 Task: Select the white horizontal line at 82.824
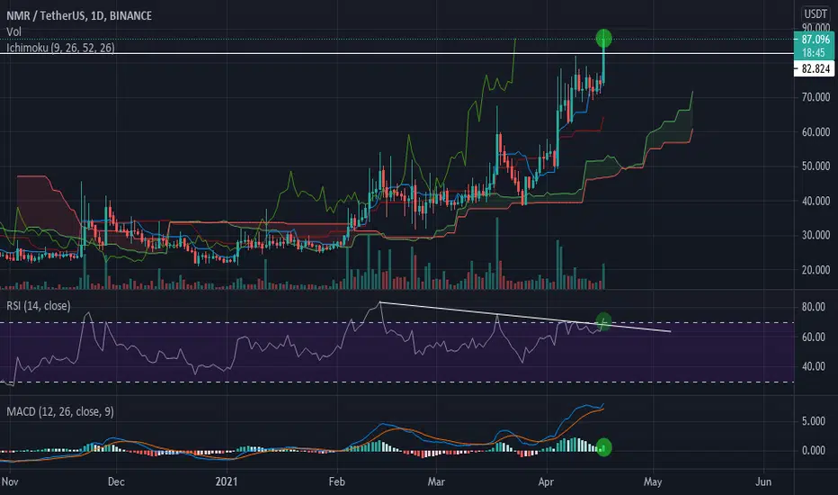(397, 53)
